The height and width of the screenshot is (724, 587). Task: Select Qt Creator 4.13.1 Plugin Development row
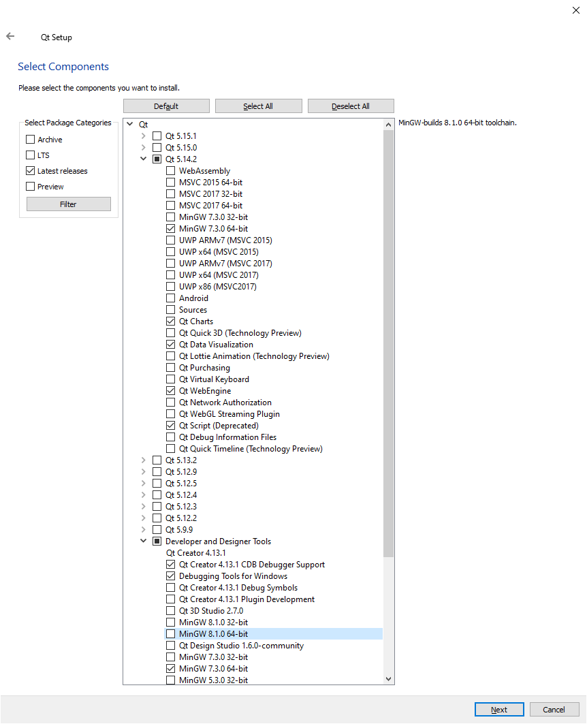click(247, 599)
